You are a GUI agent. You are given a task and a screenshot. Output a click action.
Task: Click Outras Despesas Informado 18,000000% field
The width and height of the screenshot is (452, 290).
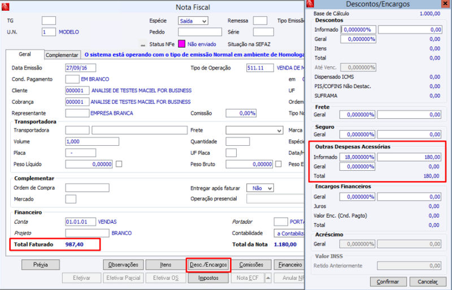pyautogui.click(x=358, y=157)
